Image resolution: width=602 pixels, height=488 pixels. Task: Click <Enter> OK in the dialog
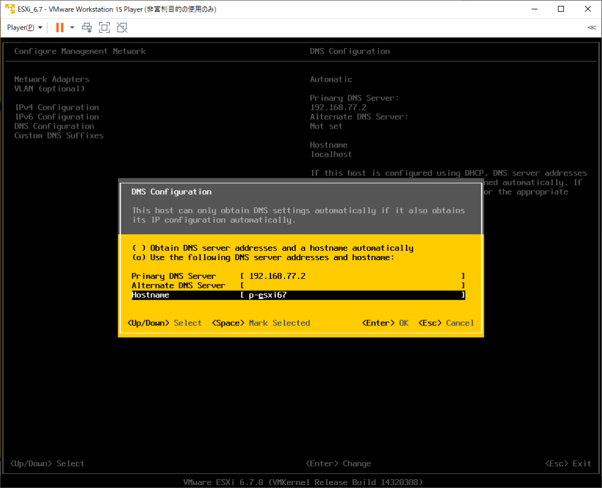385,323
